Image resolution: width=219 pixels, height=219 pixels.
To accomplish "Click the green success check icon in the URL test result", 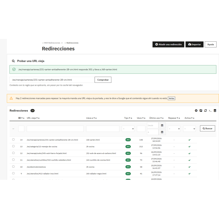I will [x=14, y=69].
